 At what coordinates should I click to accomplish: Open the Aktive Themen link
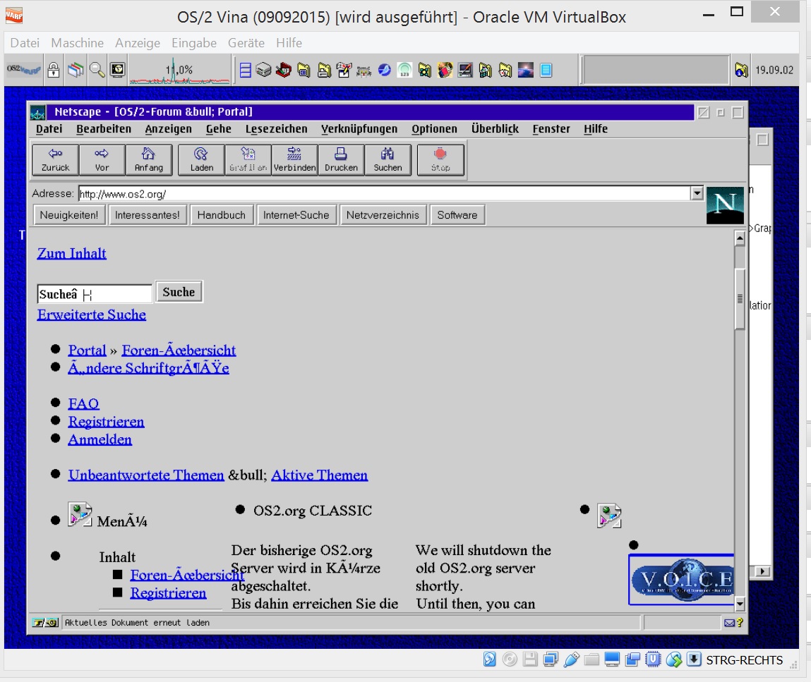pos(320,475)
